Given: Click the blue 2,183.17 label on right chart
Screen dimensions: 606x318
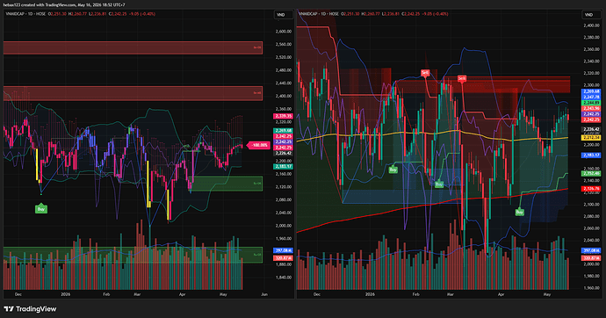Looking at the screenshot, I should click(x=591, y=155).
